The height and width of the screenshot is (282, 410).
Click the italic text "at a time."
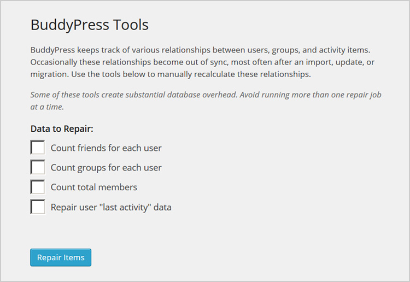47,107
